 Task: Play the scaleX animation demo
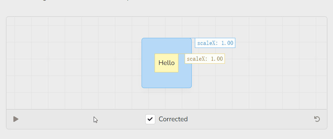(16, 119)
